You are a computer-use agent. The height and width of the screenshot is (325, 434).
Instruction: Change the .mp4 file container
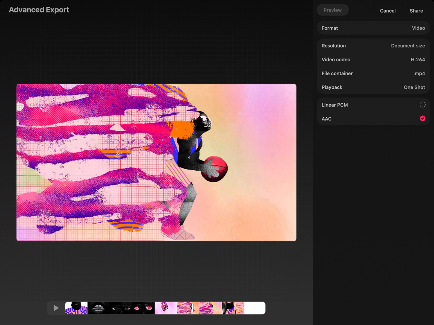(x=373, y=73)
